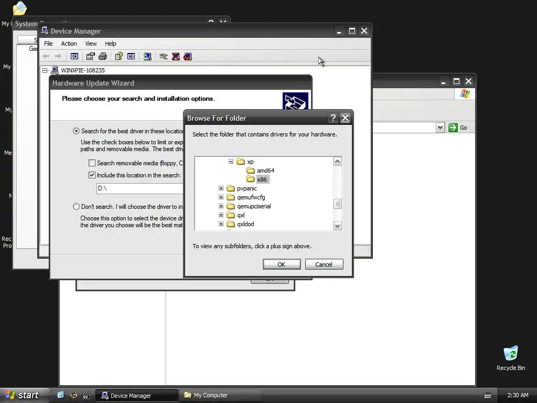Image resolution: width=537 pixels, height=403 pixels.
Task: Click the Back arrow in Device Manager toolbar
Action: 46,56
